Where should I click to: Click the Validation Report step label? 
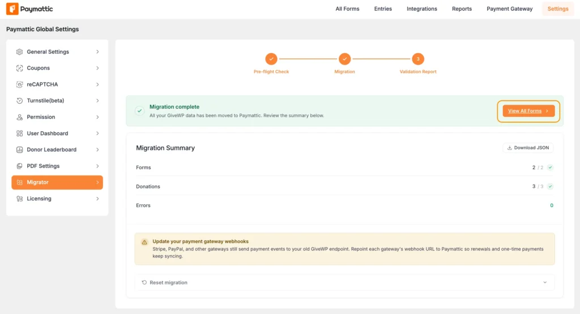418,72
